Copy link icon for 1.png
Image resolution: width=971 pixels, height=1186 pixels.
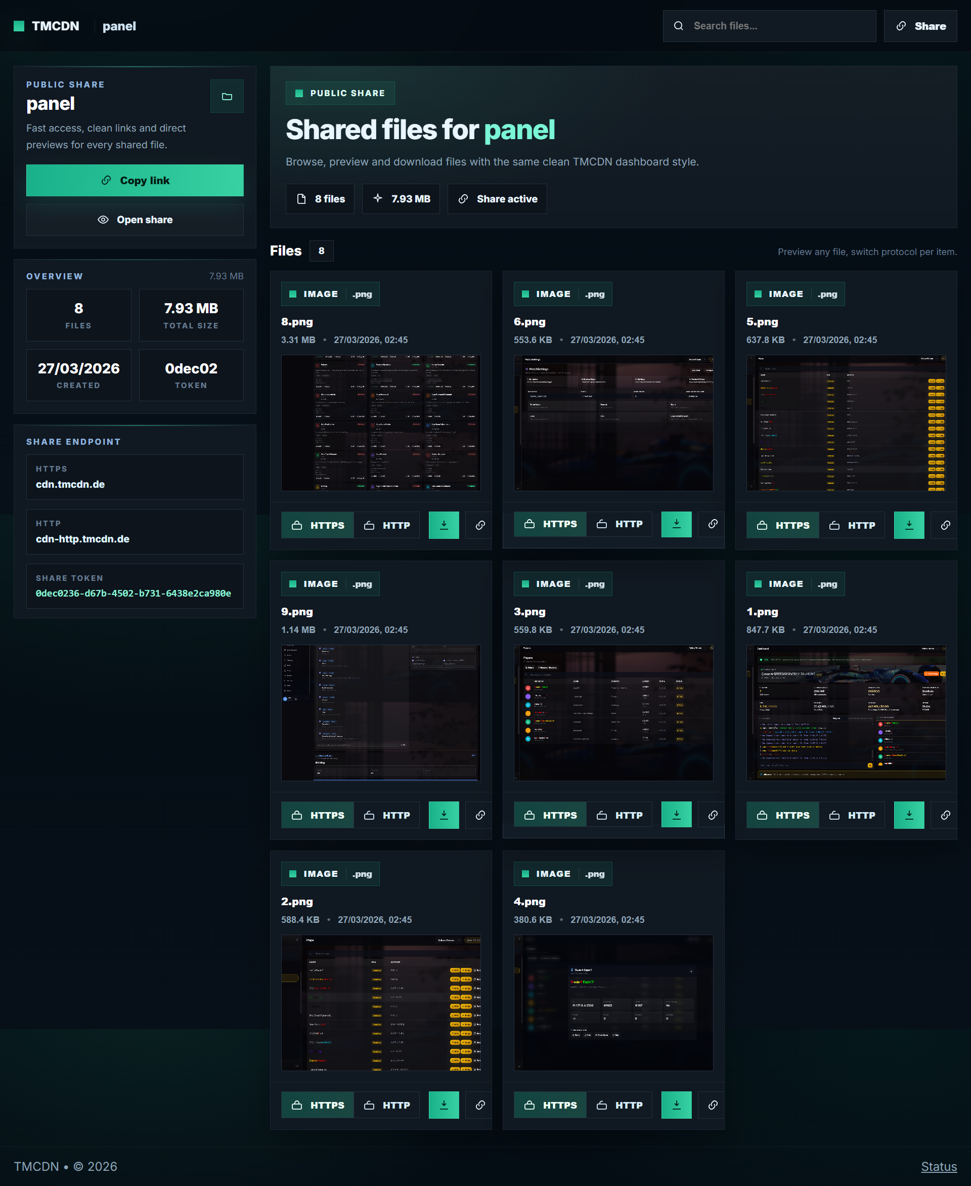pyautogui.click(x=945, y=815)
